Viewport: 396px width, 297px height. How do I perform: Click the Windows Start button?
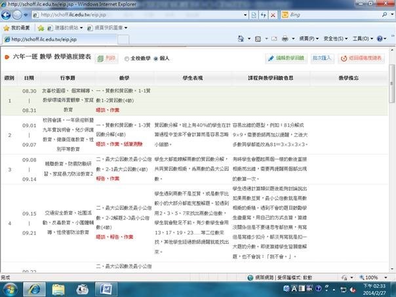click(x=10, y=288)
